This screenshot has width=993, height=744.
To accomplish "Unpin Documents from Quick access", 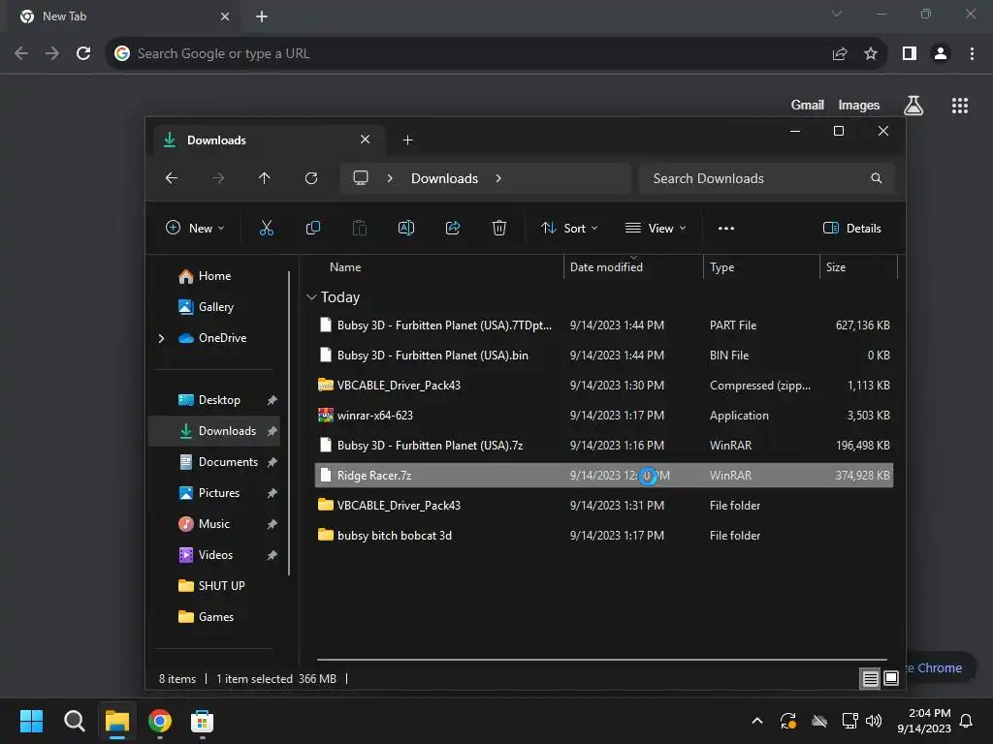I will (272, 462).
